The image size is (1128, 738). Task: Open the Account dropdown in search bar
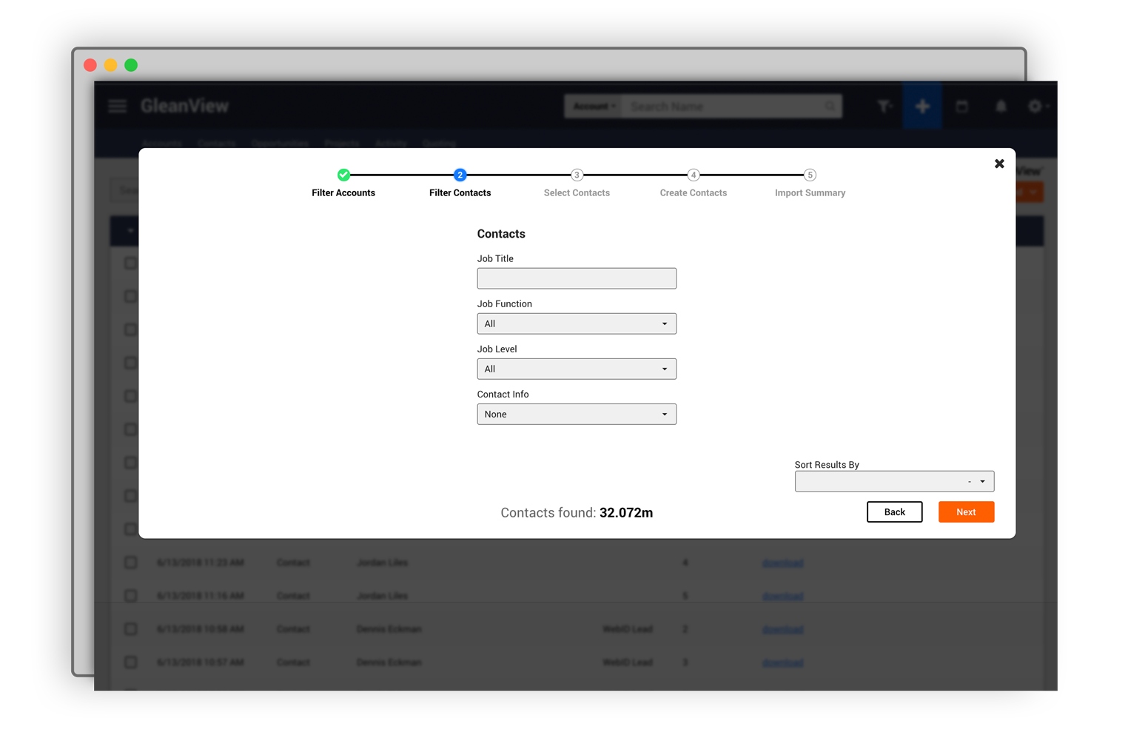tap(594, 107)
